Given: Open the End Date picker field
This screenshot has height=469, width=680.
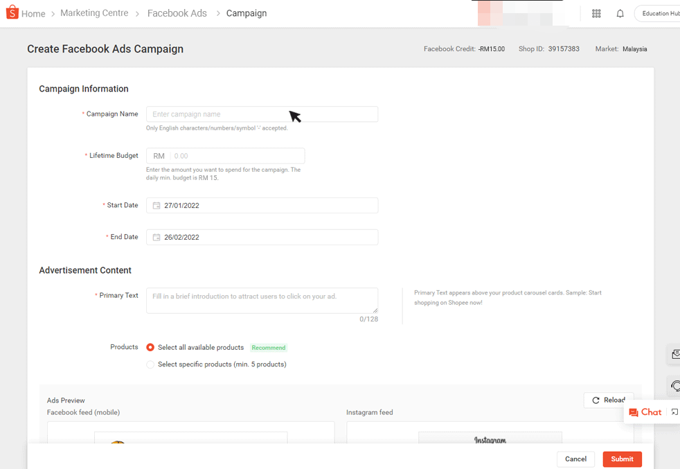Looking at the screenshot, I should (262, 238).
